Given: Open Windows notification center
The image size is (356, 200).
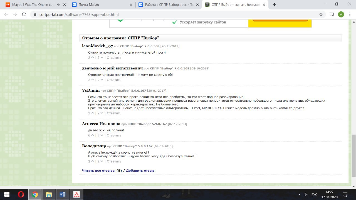Looking at the screenshot, I should tap(345, 194).
